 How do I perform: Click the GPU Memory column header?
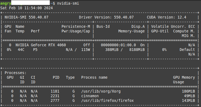(184, 77)
